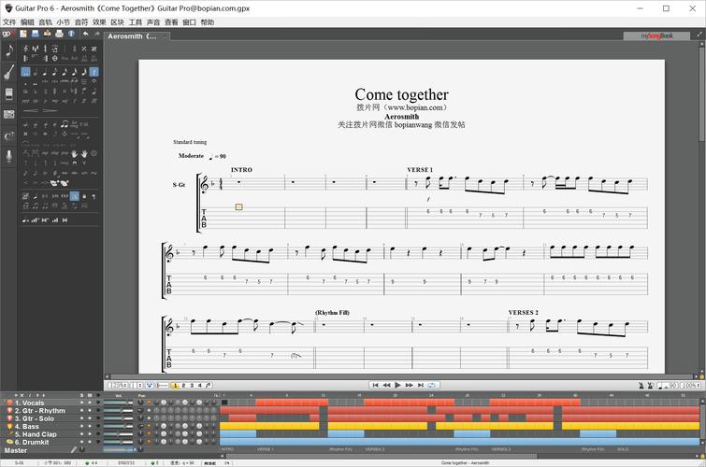The width and height of the screenshot is (706, 467).
Task: Click the print icon in toolbar
Action: 59,34
